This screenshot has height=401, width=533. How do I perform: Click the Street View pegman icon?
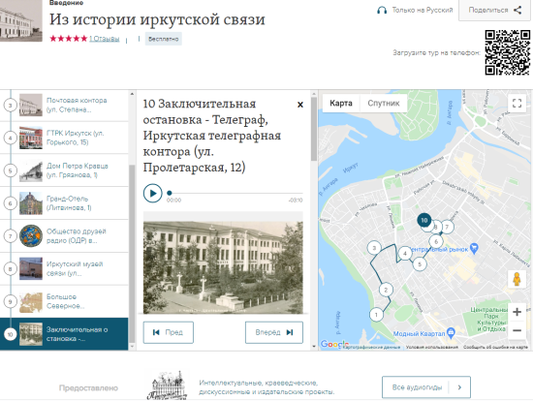pos(517,279)
